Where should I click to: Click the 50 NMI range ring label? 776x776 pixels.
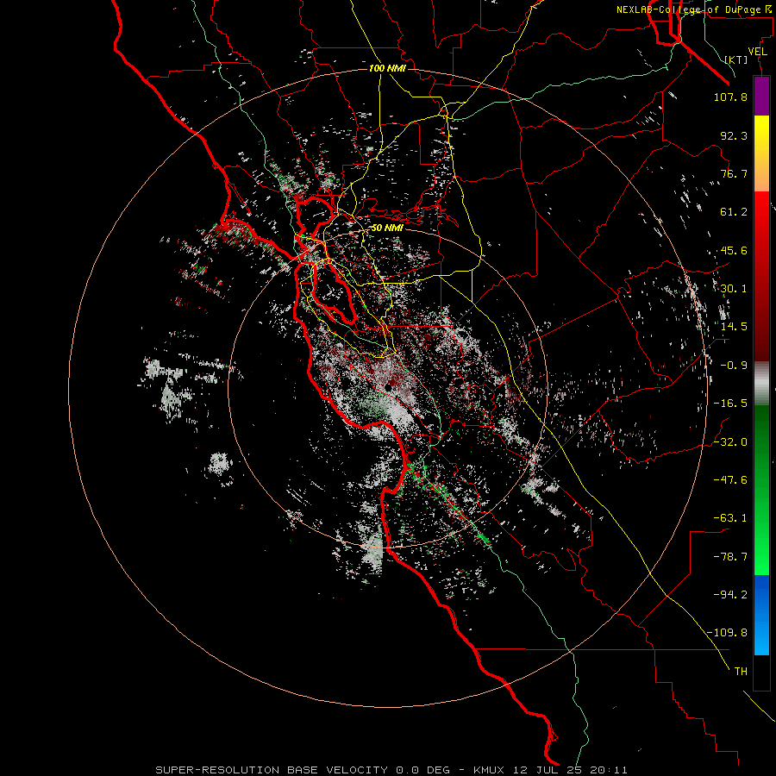387,228
